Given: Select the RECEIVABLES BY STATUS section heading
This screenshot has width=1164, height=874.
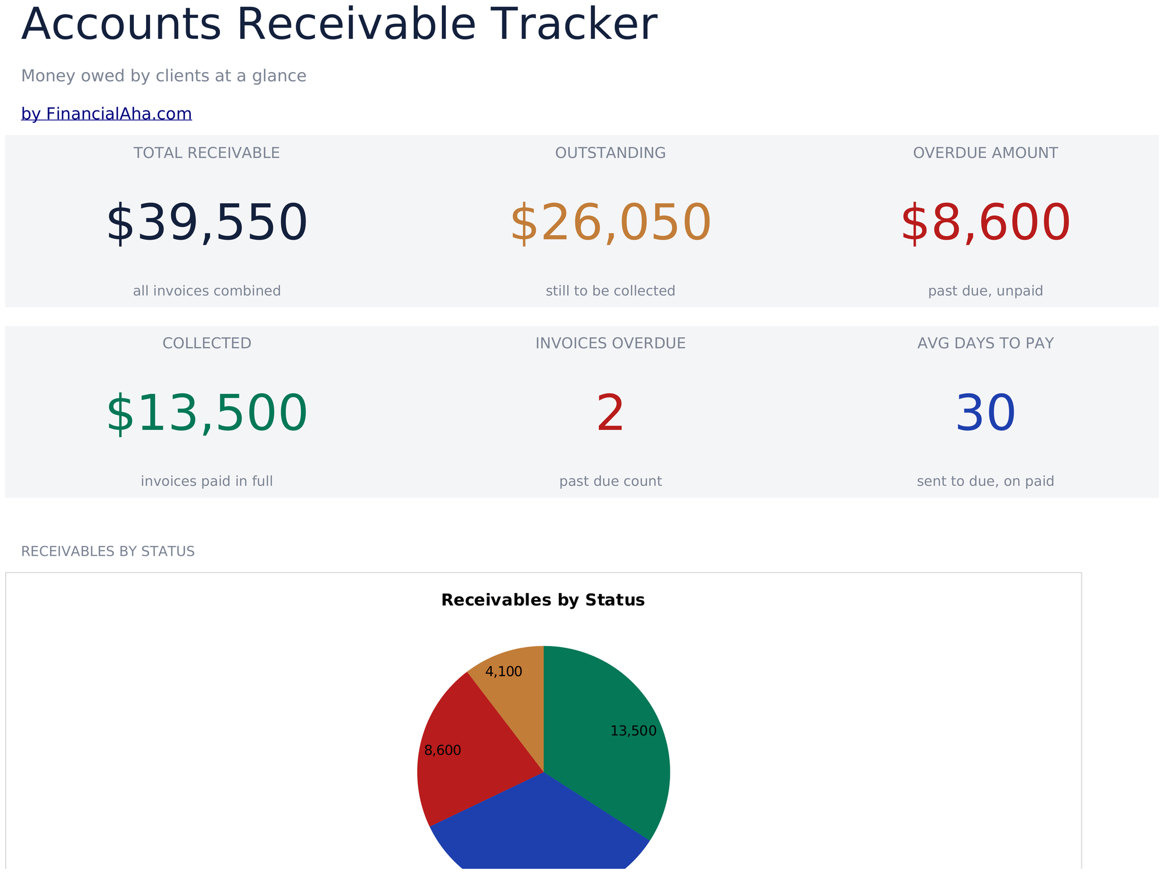Looking at the screenshot, I should (x=108, y=552).
